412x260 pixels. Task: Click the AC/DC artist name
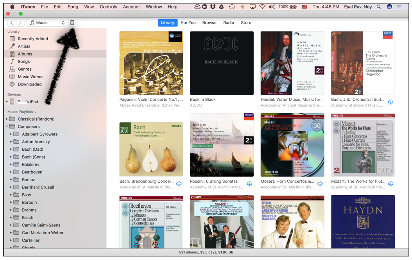[x=196, y=105]
